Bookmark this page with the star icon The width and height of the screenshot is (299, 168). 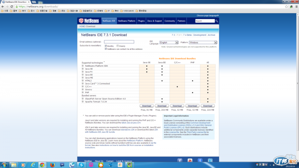click(x=286, y=6)
